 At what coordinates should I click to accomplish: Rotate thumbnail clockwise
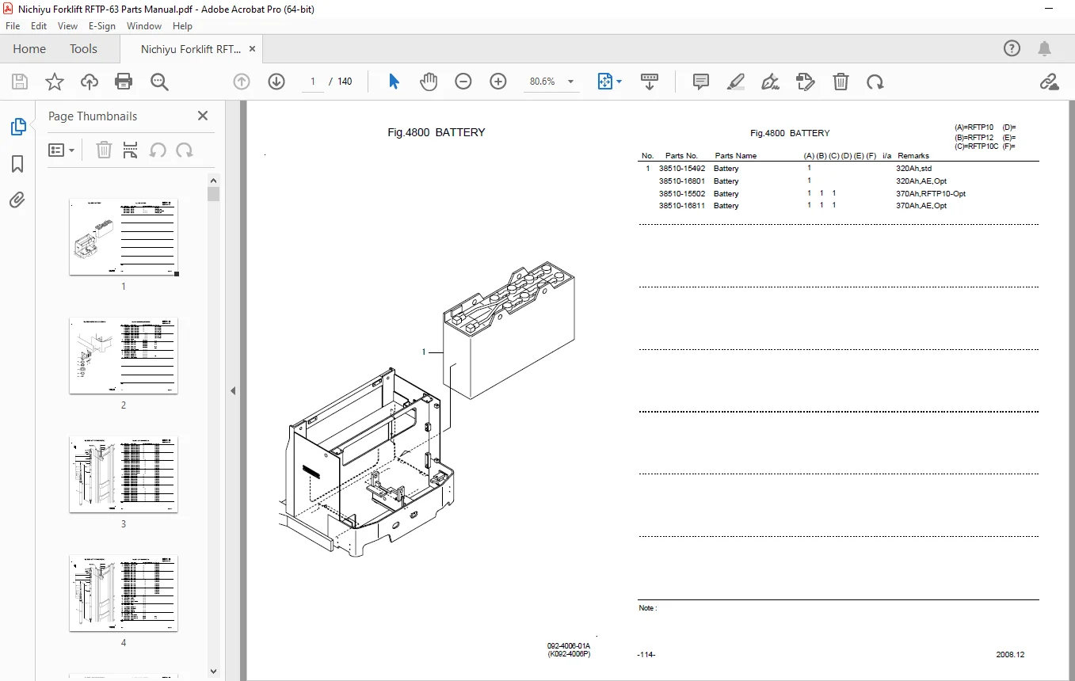pos(185,150)
